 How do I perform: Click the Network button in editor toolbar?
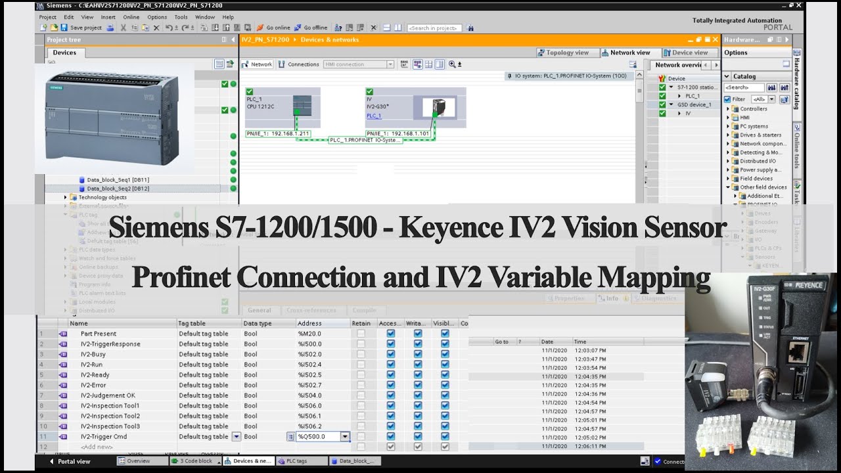[x=257, y=64]
